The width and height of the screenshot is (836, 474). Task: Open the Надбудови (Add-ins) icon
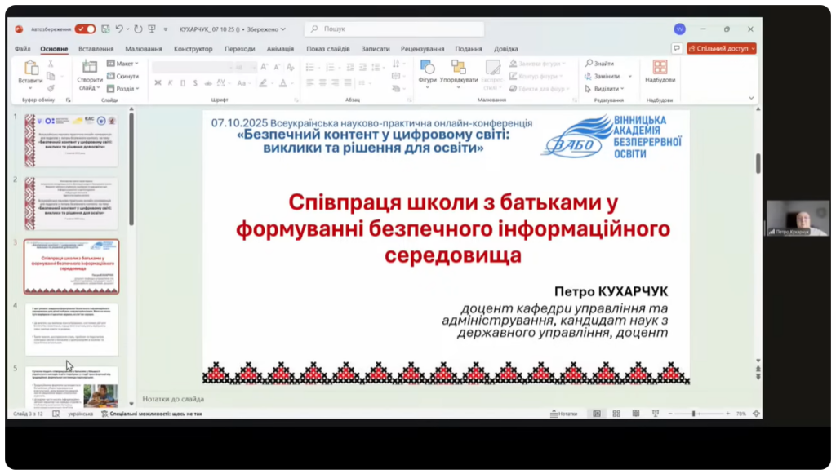pos(660,69)
